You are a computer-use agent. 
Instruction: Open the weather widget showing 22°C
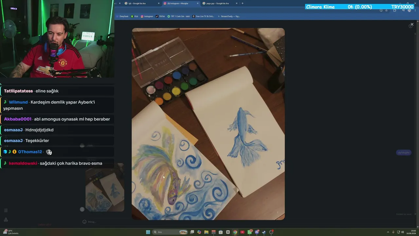(x=10, y=232)
